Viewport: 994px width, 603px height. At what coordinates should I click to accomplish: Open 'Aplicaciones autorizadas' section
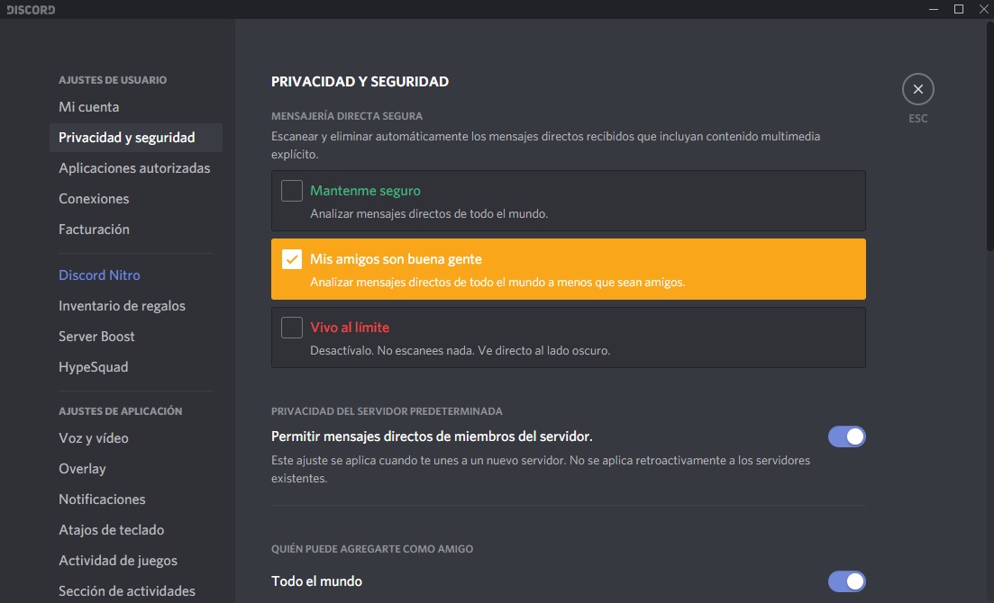pyautogui.click(x=134, y=168)
